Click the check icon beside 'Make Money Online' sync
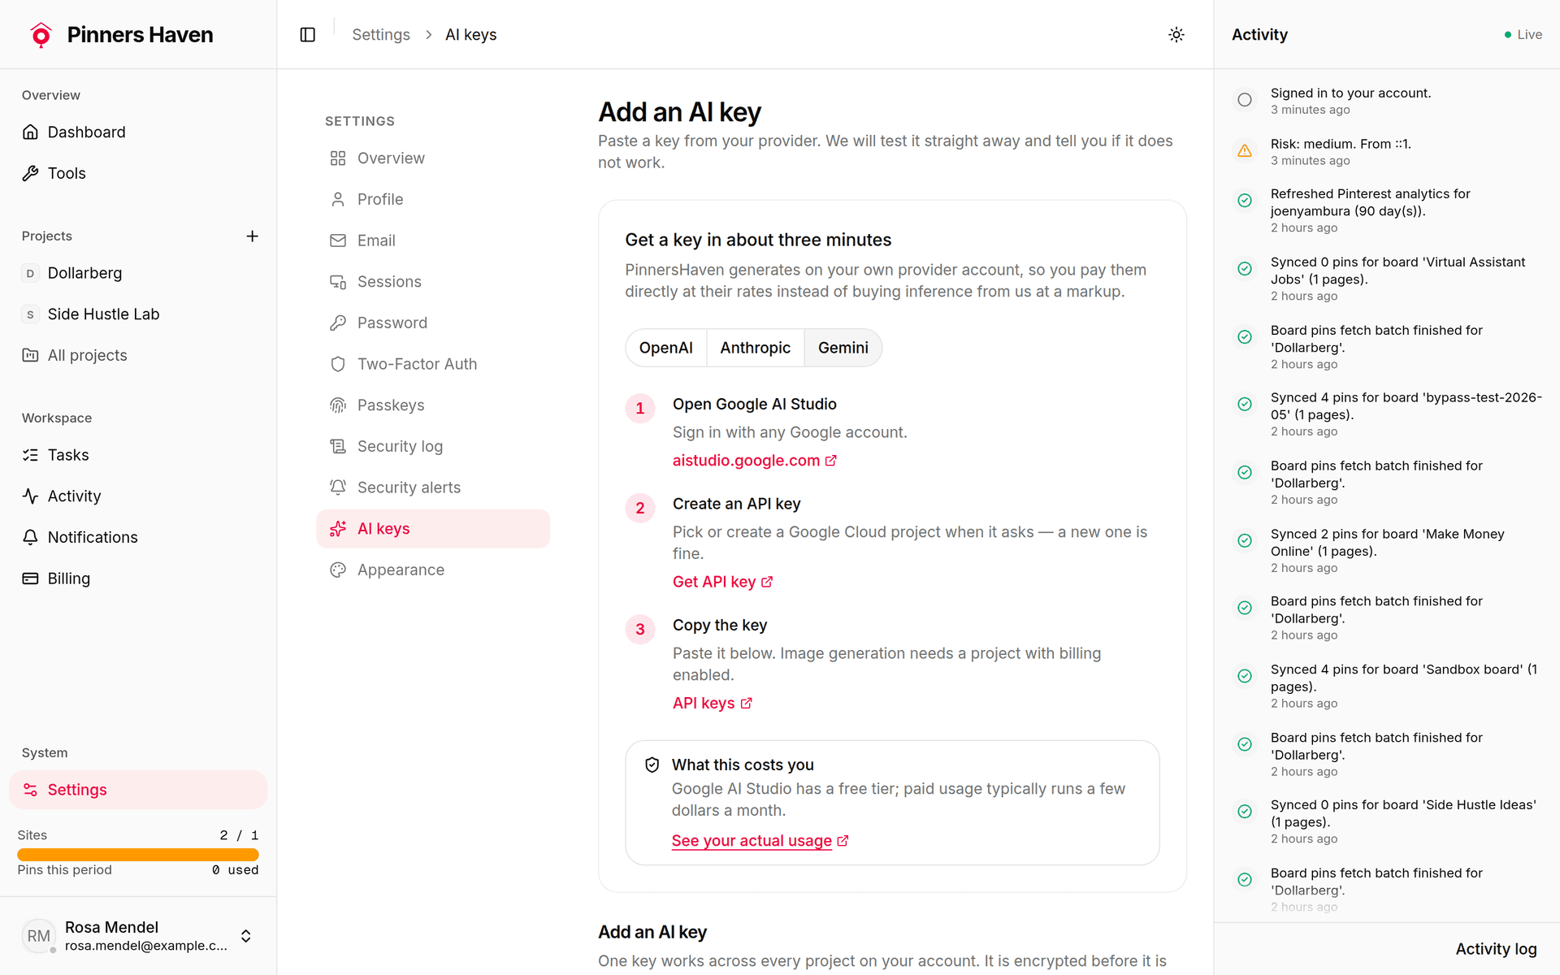The width and height of the screenshot is (1560, 975). pyautogui.click(x=1244, y=540)
